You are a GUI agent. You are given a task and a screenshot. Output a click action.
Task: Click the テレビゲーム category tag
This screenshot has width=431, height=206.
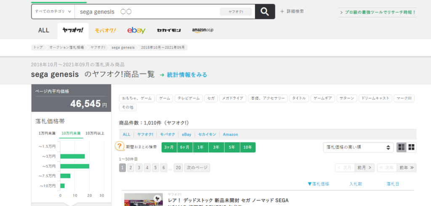(189, 98)
